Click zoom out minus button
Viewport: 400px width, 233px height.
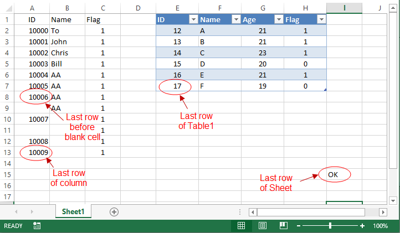click(x=299, y=226)
